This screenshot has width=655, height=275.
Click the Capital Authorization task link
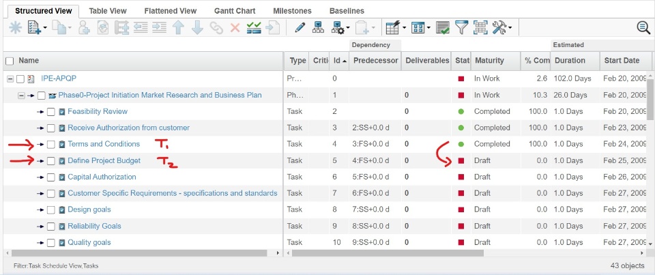(102, 177)
